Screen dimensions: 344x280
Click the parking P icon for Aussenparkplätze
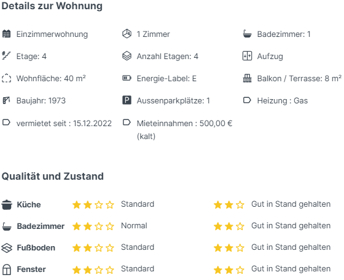coord(127,100)
